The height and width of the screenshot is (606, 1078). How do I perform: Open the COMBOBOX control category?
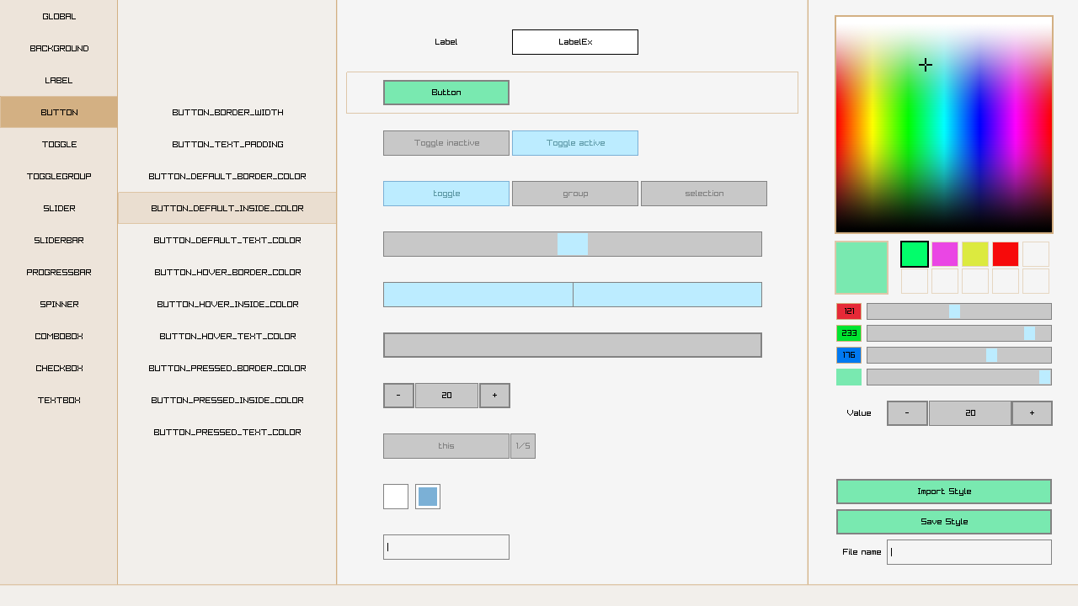(59, 337)
